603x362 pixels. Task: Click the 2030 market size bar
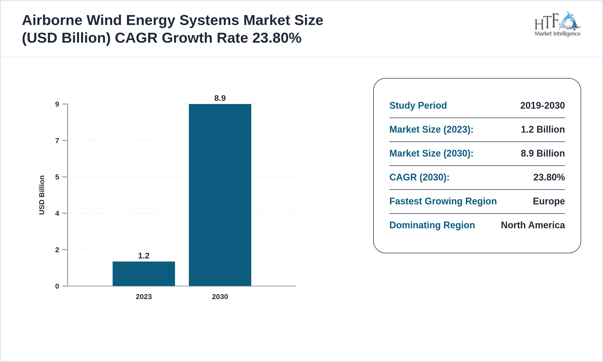click(x=220, y=195)
